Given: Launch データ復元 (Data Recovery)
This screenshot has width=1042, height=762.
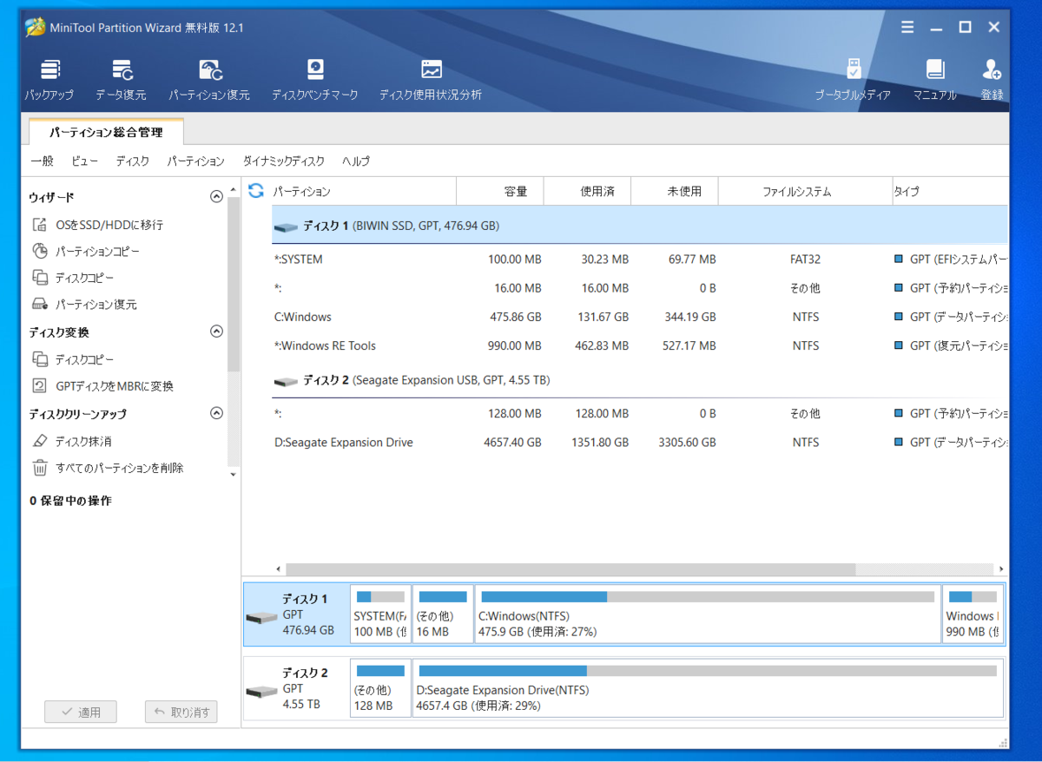Looking at the screenshot, I should pos(121,81).
